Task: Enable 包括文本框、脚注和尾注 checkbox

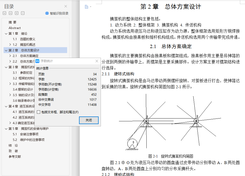Action: coord(39,112)
